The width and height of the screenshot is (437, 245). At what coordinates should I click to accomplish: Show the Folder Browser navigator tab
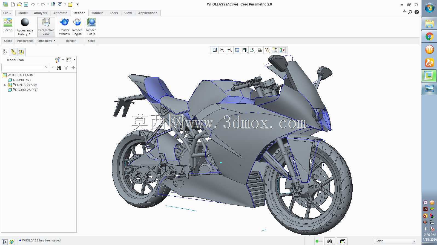(13, 52)
